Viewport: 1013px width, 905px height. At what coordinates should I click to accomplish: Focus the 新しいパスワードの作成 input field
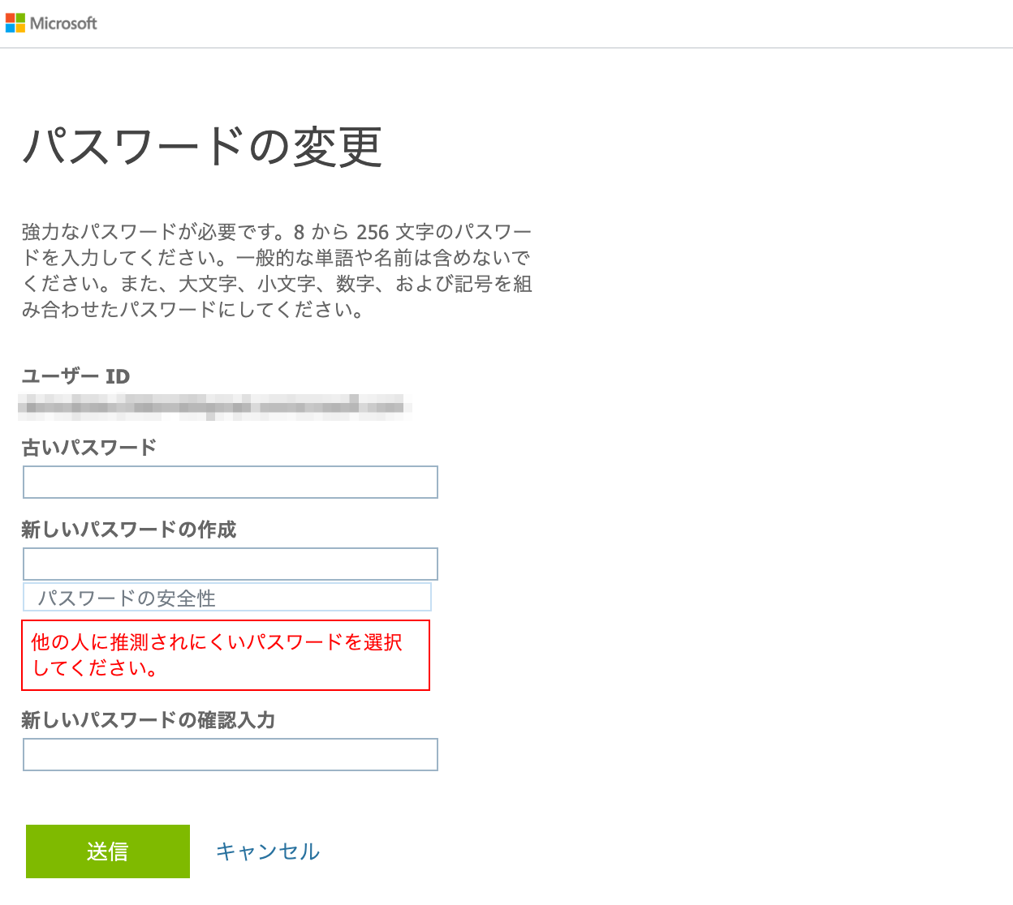tap(230, 563)
